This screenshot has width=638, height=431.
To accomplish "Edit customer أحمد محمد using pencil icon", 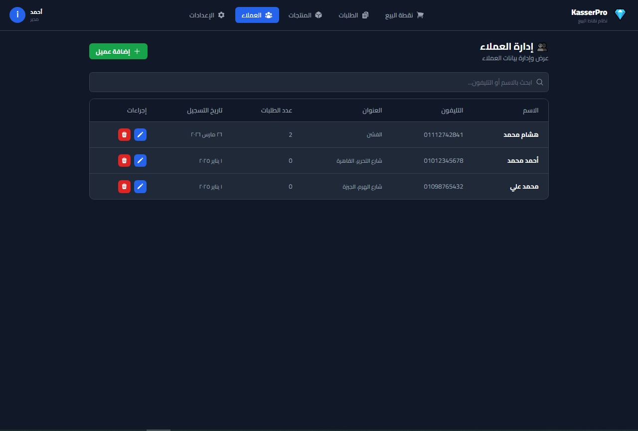I will (x=141, y=161).
